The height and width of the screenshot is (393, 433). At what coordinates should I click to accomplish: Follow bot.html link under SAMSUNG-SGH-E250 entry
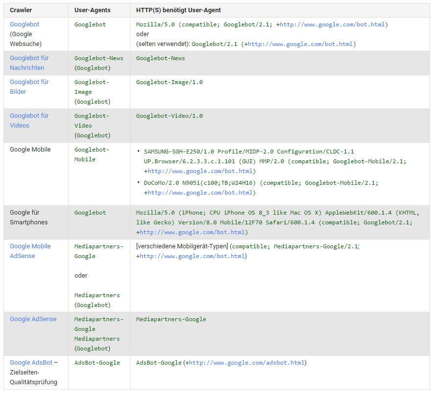click(200, 171)
